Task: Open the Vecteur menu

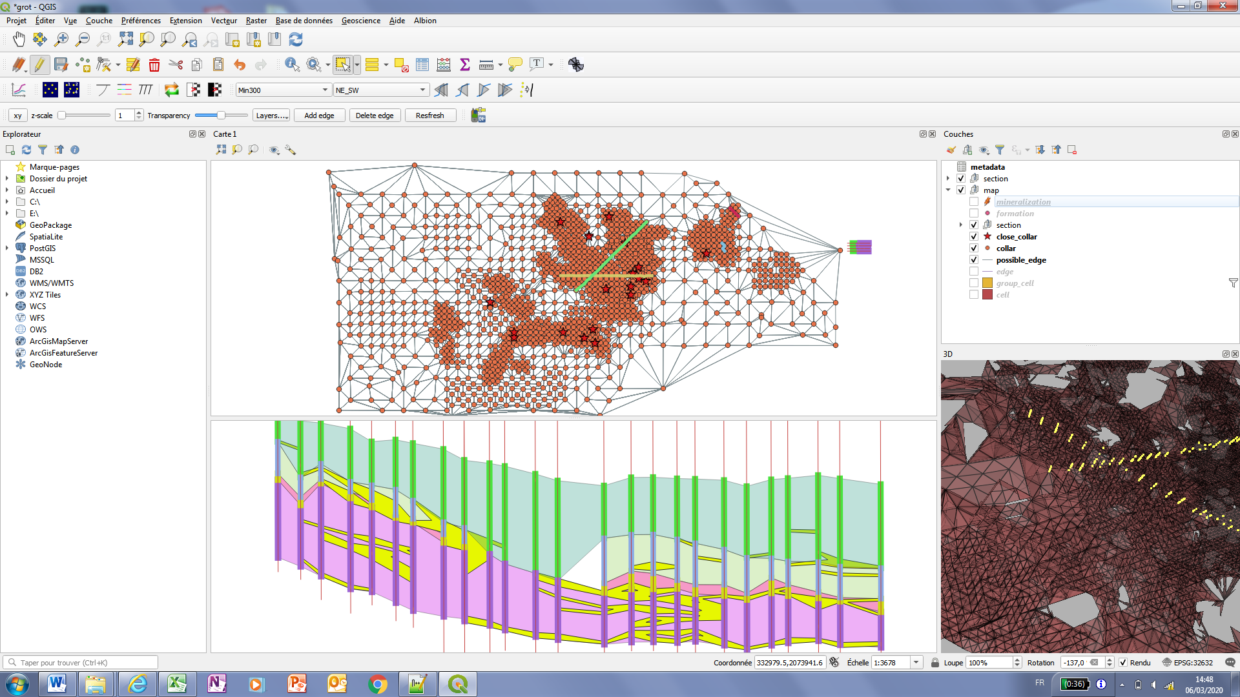Action: pyautogui.click(x=223, y=21)
